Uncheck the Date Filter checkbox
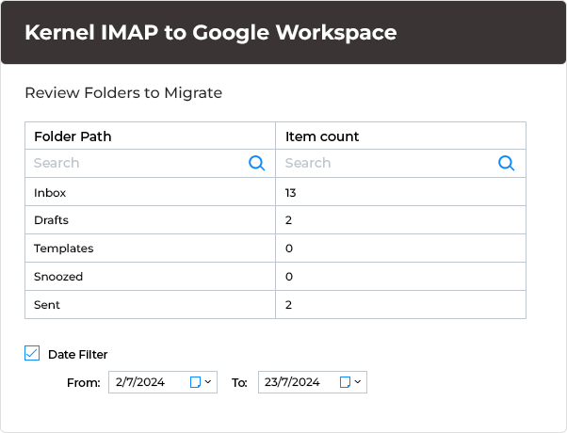Viewport: 567px width, 433px height. click(x=32, y=353)
